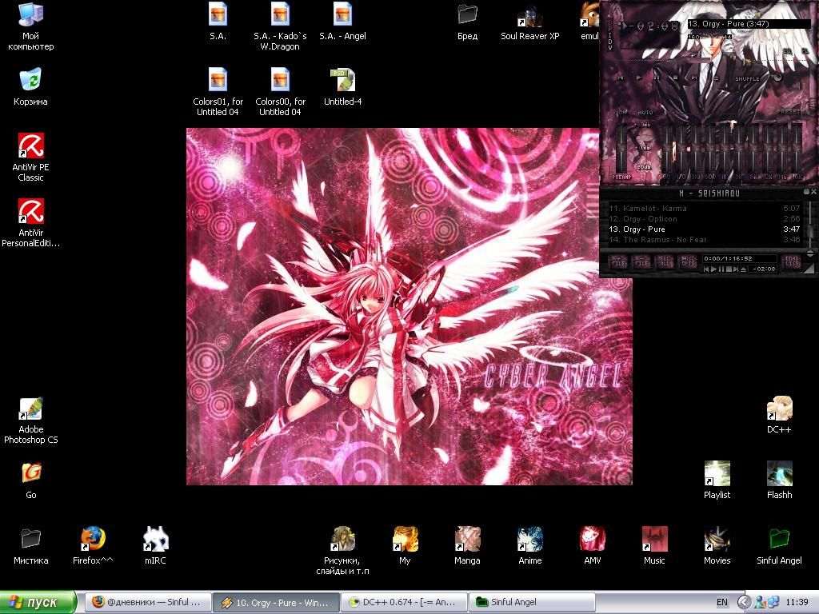Switch to Orgy - Pure Winamp taskbar button
The width and height of the screenshot is (819, 614).
tap(276, 602)
